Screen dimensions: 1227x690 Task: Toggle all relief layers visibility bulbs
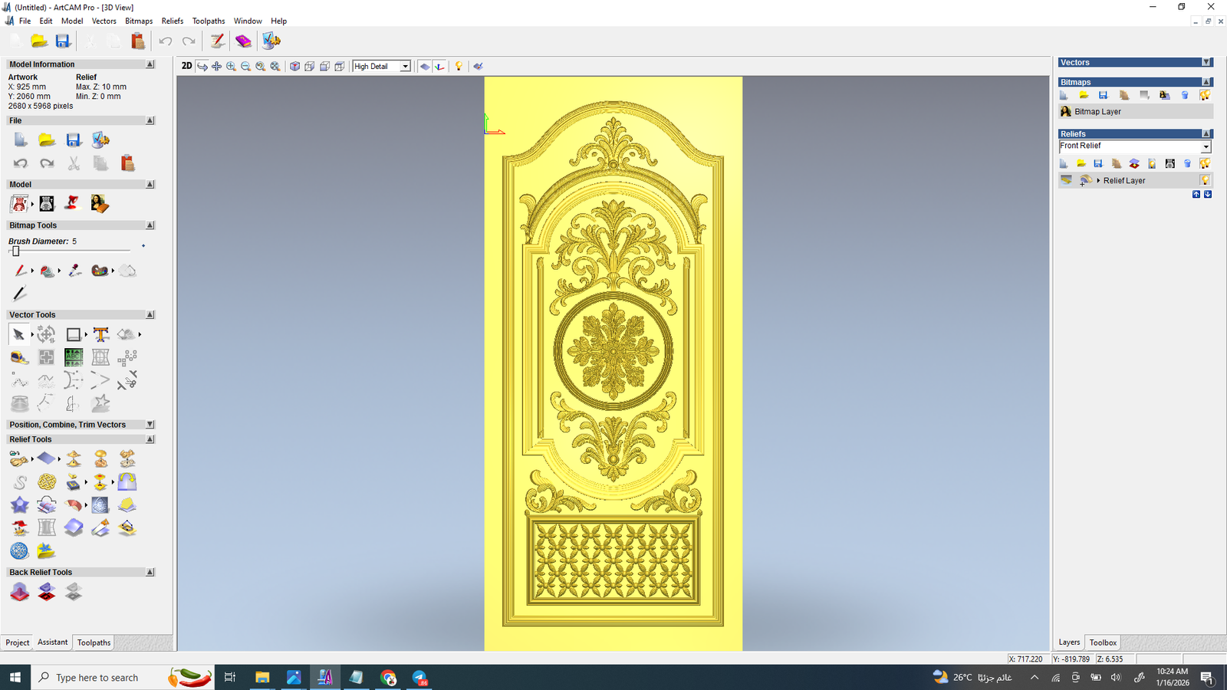(1205, 163)
